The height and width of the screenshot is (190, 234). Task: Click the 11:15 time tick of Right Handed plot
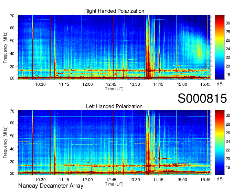pyautogui.click(x=64, y=84)
